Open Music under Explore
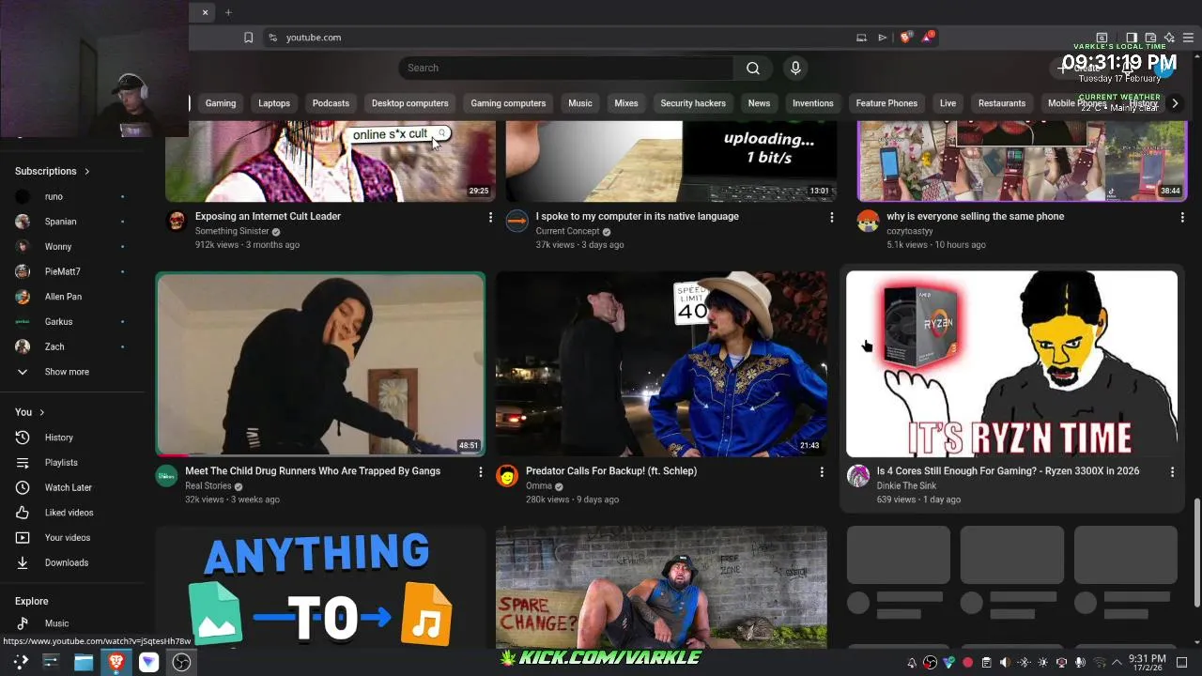 click(x=56, y=623)
